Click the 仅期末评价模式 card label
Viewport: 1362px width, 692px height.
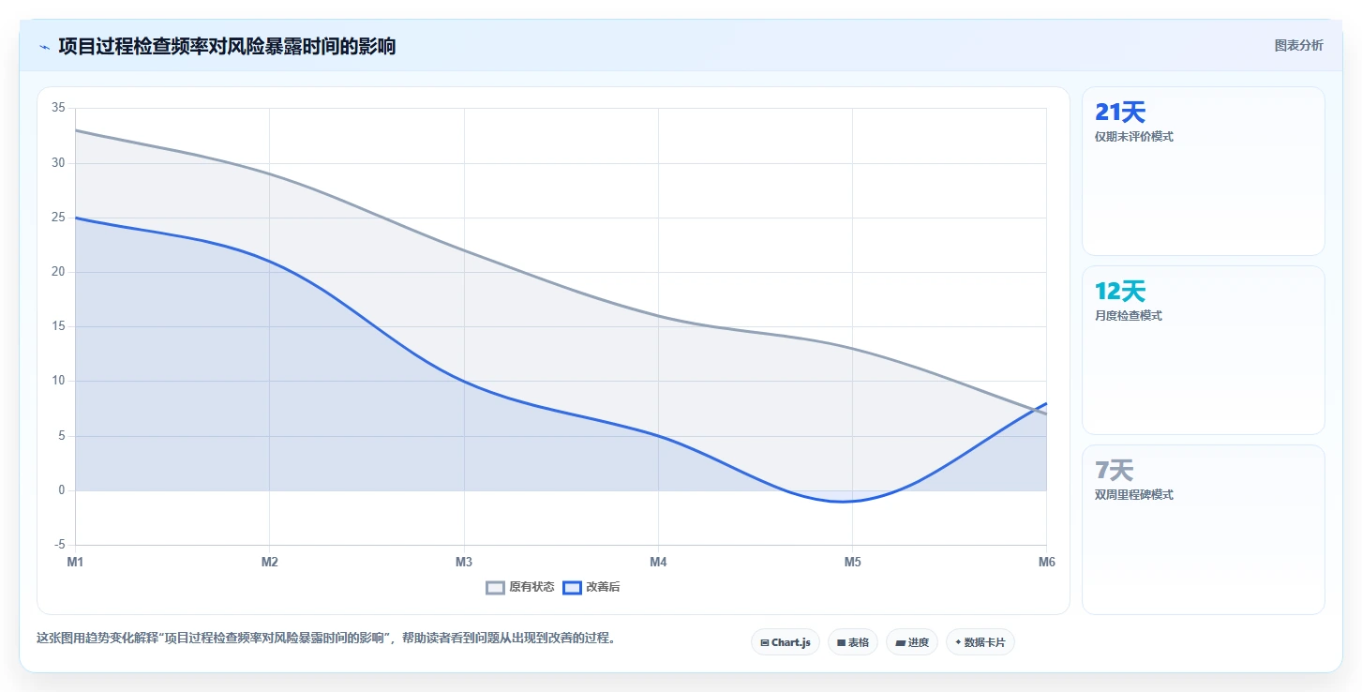point(1134,137)
